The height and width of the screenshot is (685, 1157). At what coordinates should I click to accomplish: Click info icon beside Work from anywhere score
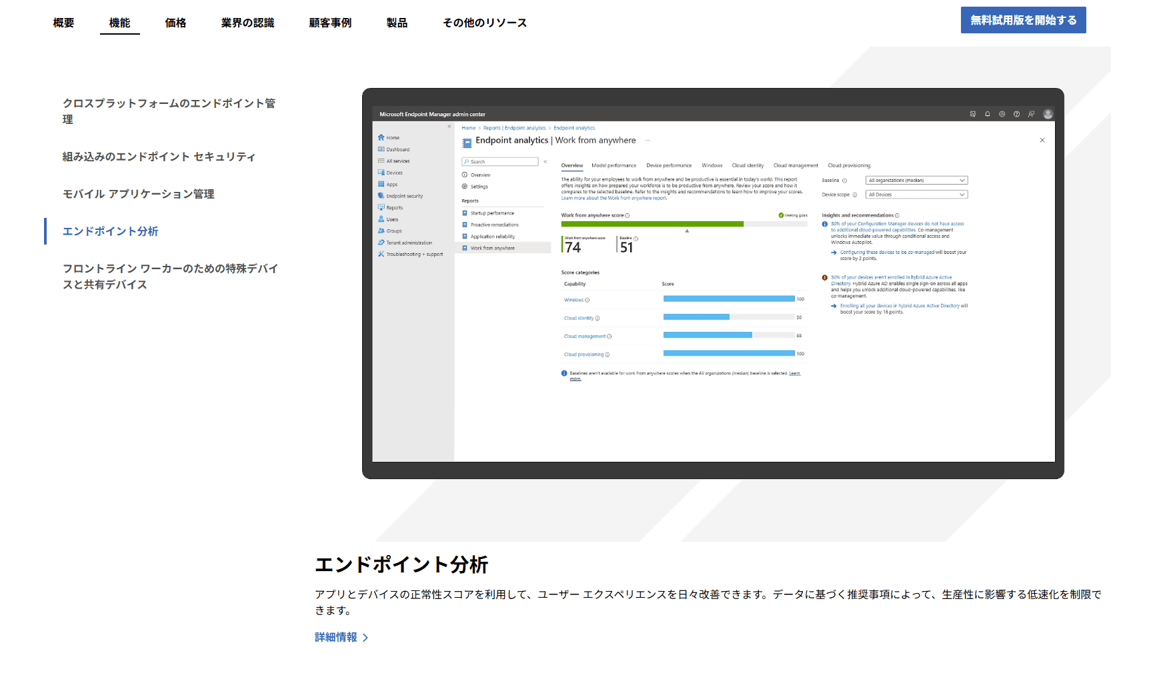click(628, 215)
